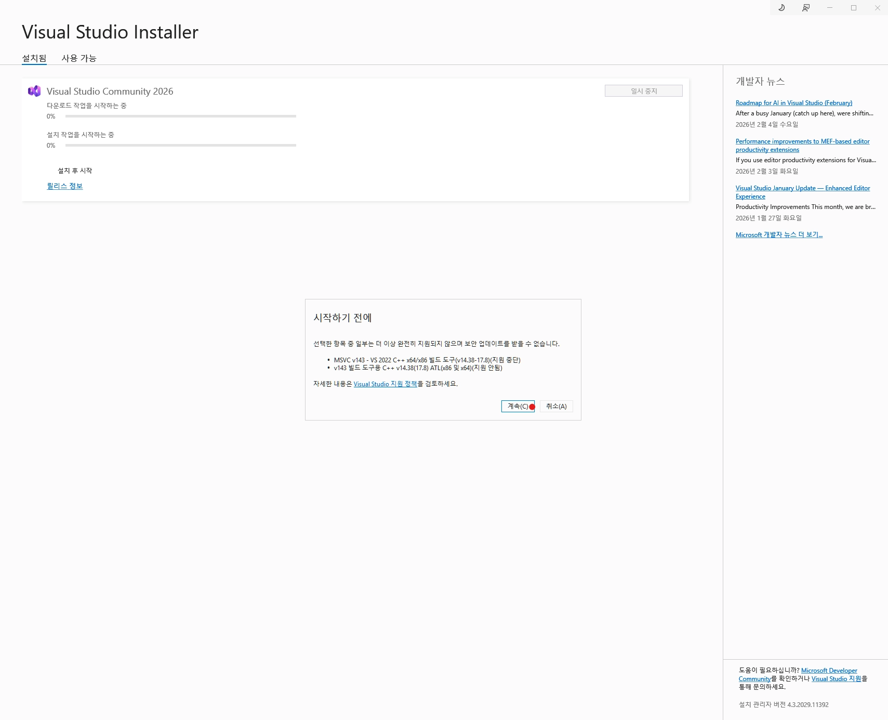Click the download progress bar
Screen dimensions: 888x720
pos(181,116)
